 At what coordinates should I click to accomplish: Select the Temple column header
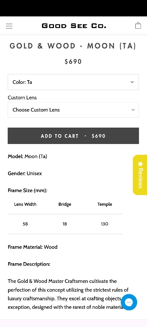click(x=105, y=205)
